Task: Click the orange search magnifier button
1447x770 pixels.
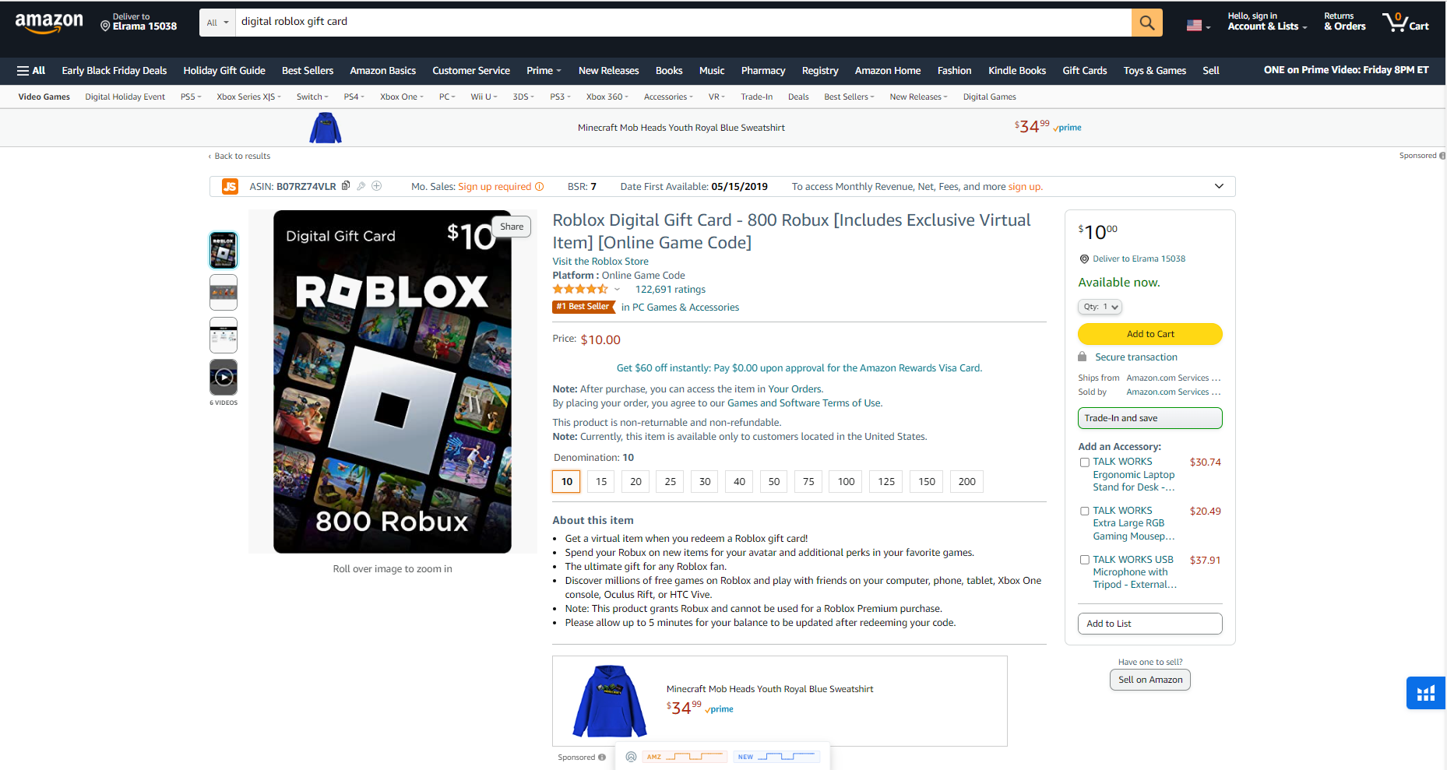Action: [x=1146, y=23]
